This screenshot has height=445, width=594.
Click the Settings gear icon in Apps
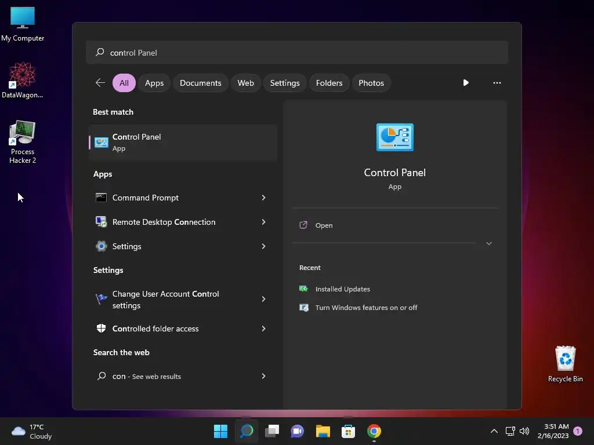tap(101, 246)
